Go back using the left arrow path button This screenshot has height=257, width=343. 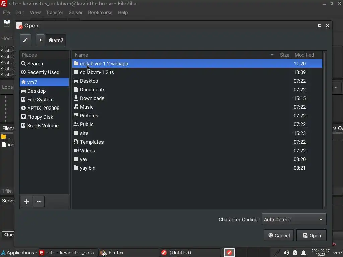coord(40,40)
